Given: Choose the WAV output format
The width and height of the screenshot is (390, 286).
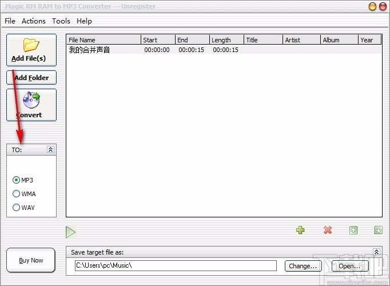Looking at the screenshot, I should [23, 208].
